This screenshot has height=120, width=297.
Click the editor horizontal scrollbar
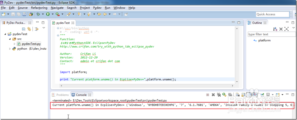[x=146, y=85]
